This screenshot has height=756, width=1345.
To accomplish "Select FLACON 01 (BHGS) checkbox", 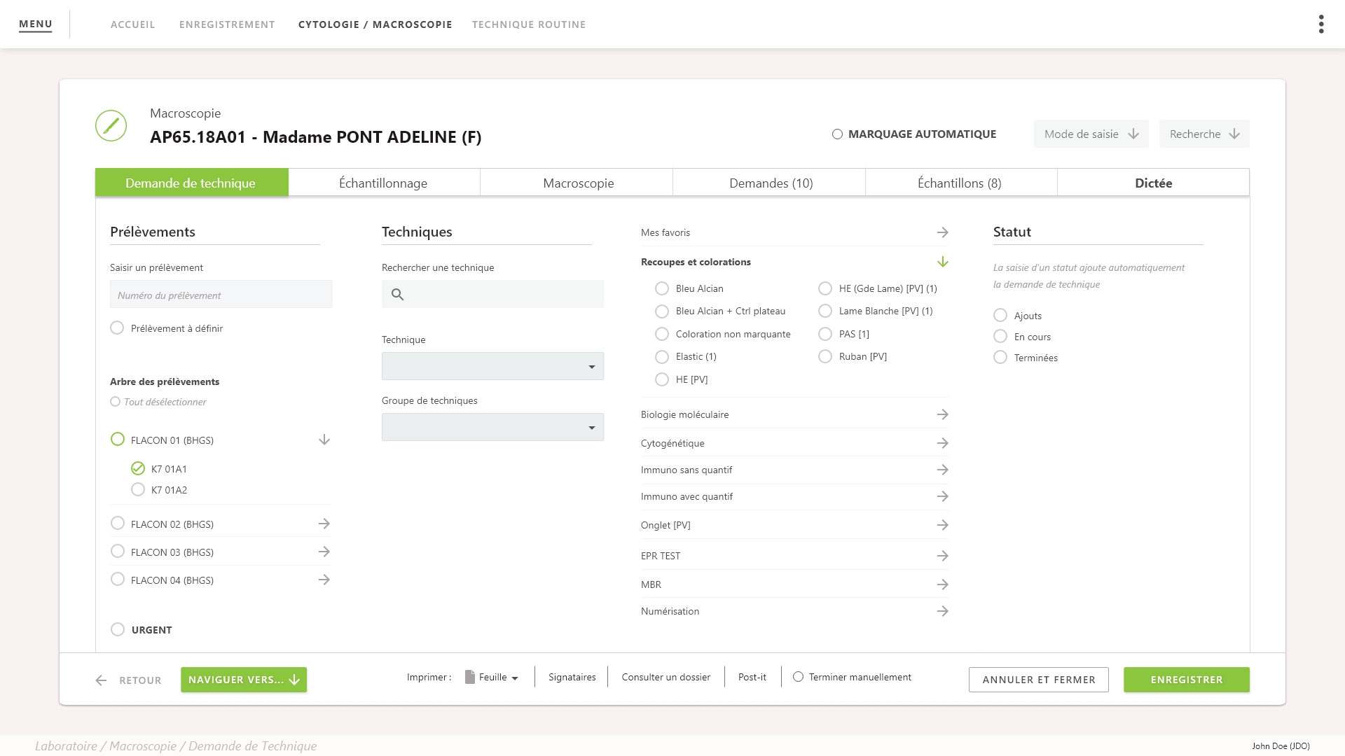I will click(x=118, y=440).
